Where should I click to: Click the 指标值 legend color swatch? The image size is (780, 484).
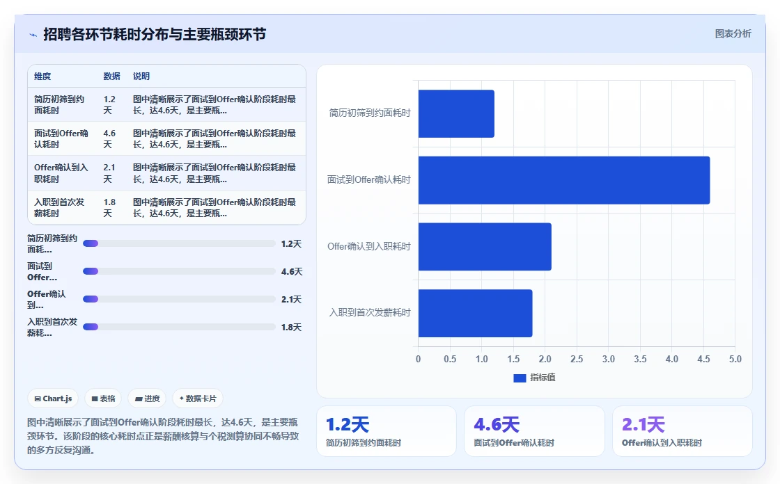tap(520, 378)
